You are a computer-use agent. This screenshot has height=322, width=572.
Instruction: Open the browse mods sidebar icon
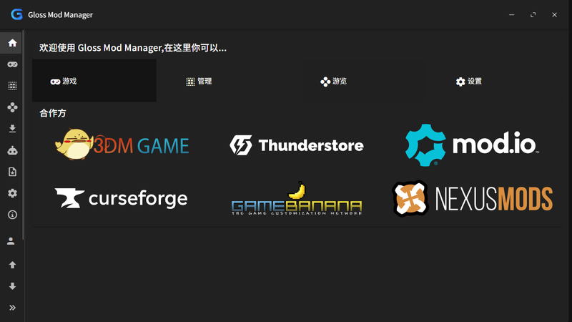12,107
